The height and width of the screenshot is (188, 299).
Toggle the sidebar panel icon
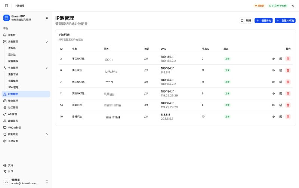(6, 6)
